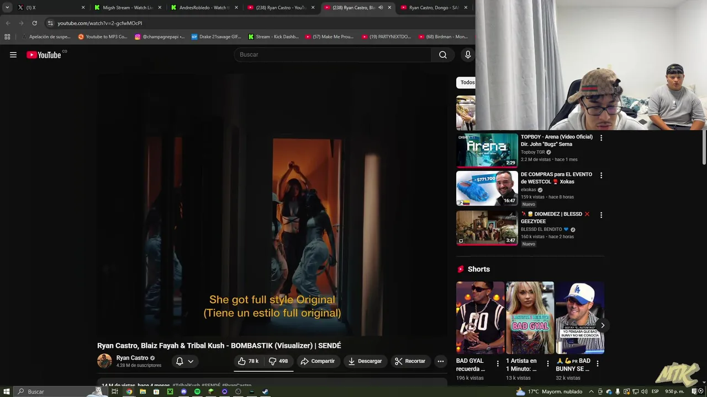Switch to the Ryan Castro, Dongo tab
Image resolution: width=707 pixels, height=397 pixels.
coord(435,8)
